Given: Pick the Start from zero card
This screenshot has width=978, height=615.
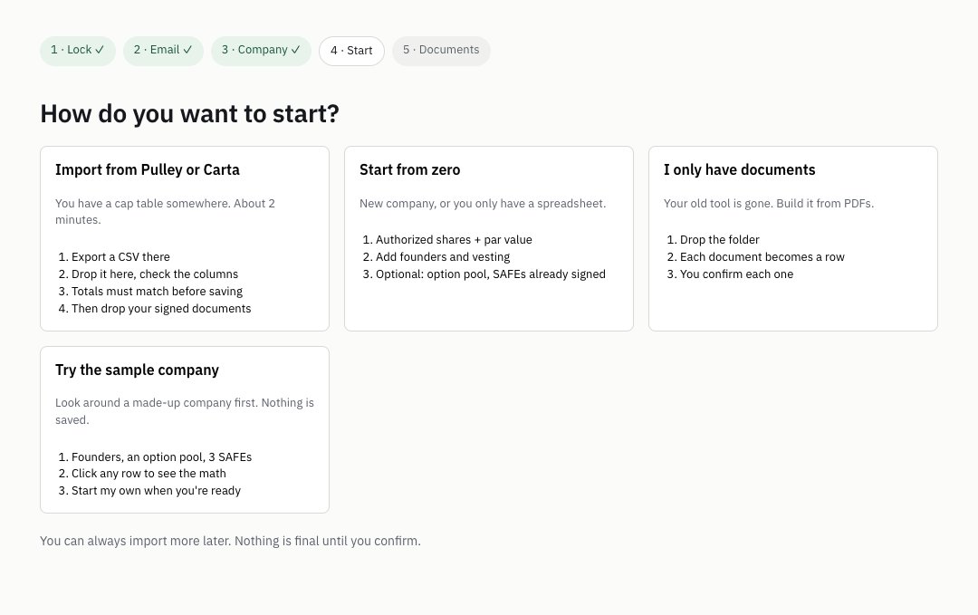Looking at the screenshot, I should point(488,238).
